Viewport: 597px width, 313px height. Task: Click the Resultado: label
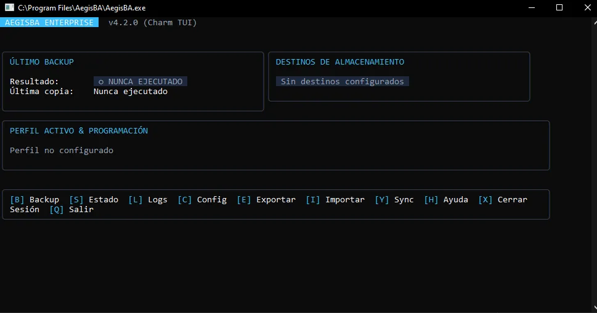click(35, 82)
